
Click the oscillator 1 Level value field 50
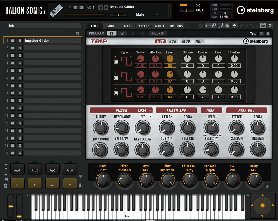(170, 65)
